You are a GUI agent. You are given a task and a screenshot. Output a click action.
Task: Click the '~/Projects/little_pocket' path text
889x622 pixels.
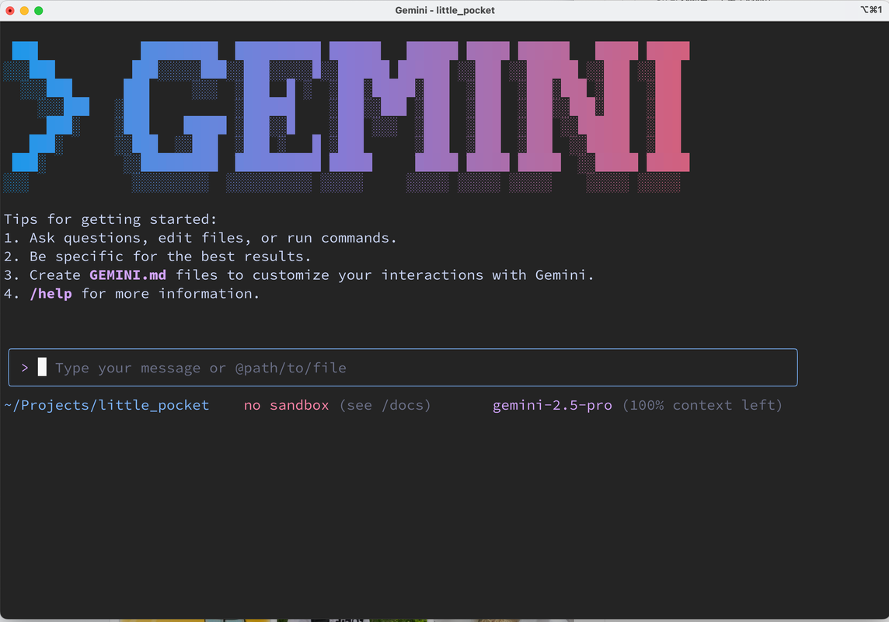(x=106, y=405)
